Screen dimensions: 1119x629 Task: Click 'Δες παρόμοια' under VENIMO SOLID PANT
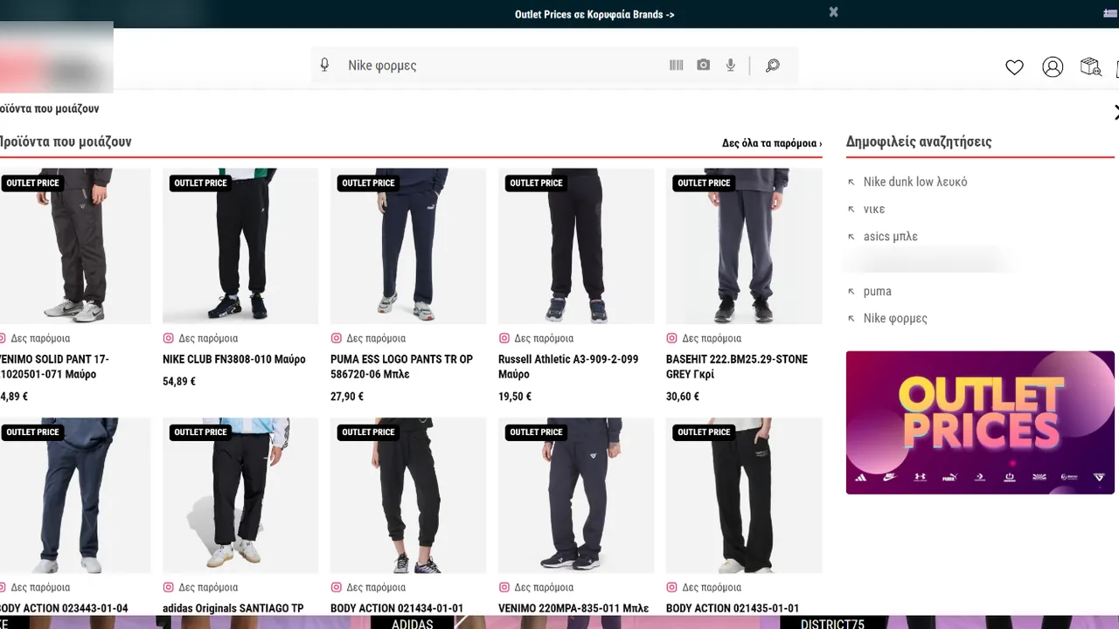pyautogui.click(x=40, y=338)
